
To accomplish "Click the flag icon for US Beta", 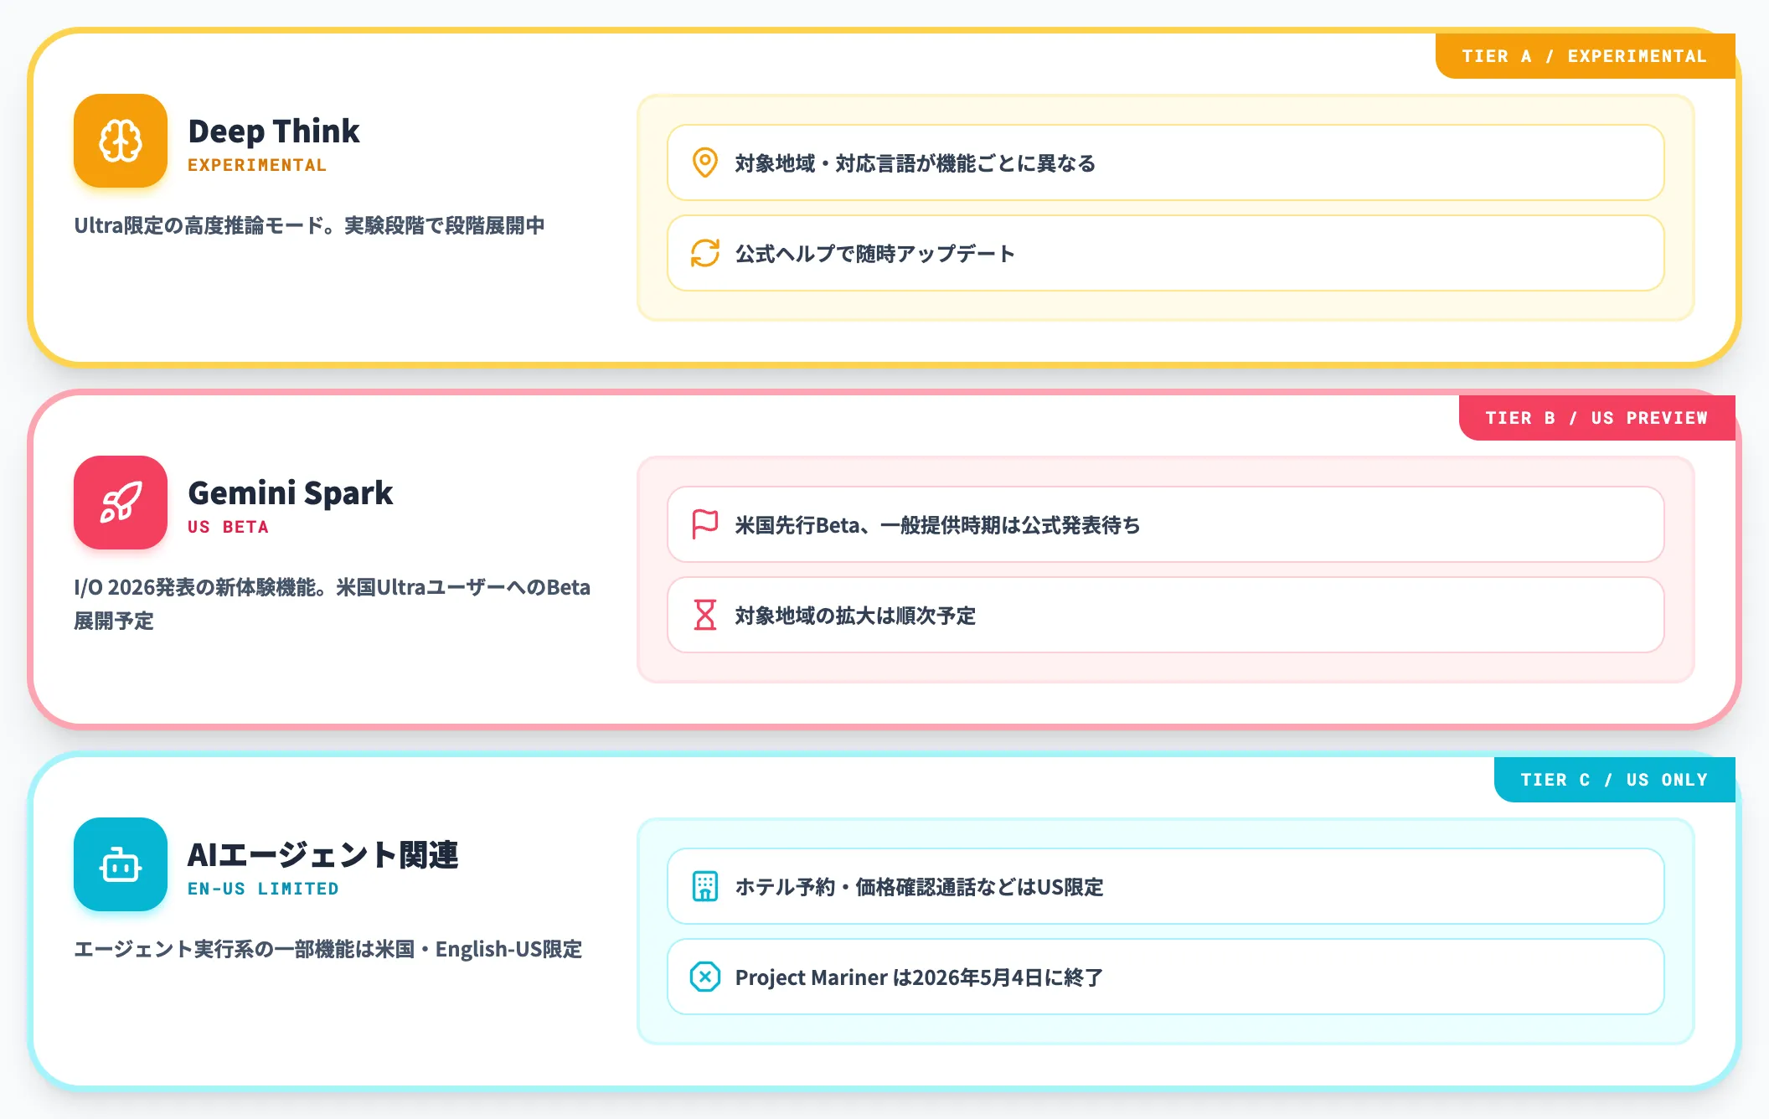I will pos(705,524).
